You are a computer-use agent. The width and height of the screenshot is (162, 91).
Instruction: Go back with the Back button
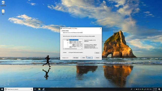pyautogui.click(x=83, y=58)
